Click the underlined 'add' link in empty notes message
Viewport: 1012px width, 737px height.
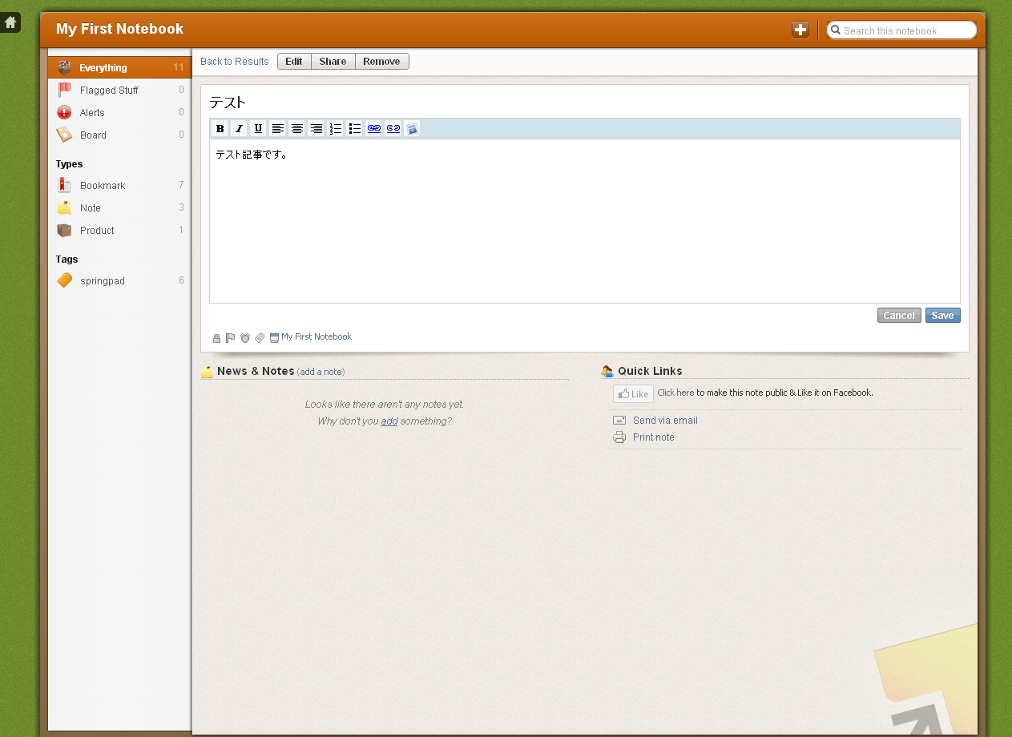(x=389, y=421)
